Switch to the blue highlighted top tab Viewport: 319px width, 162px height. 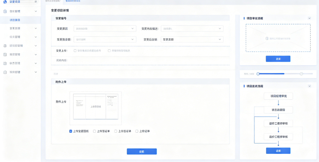pyautogui.click(x=73, y=1)
